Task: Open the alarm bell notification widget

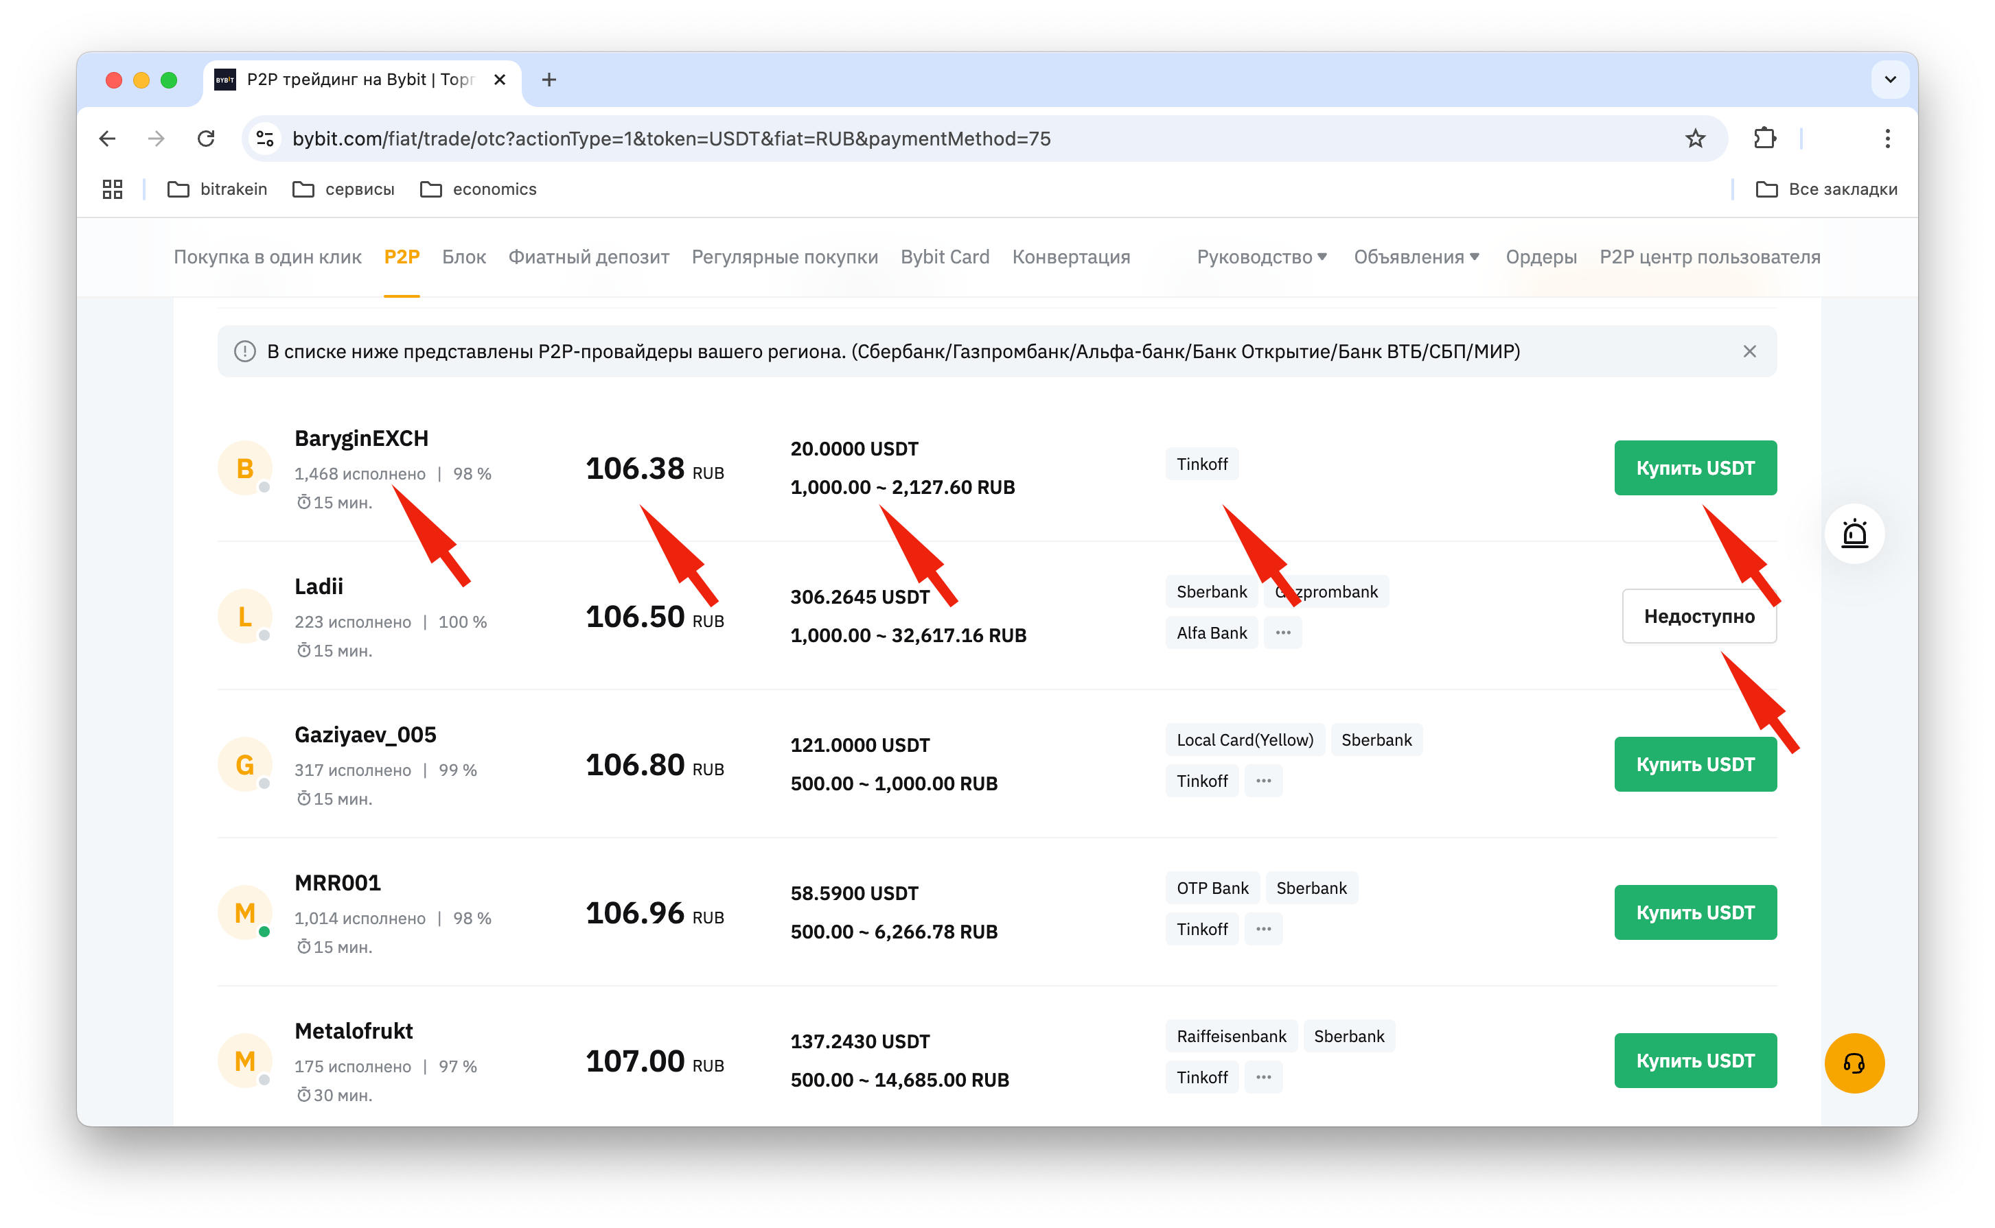Action: coord(1854,534)
